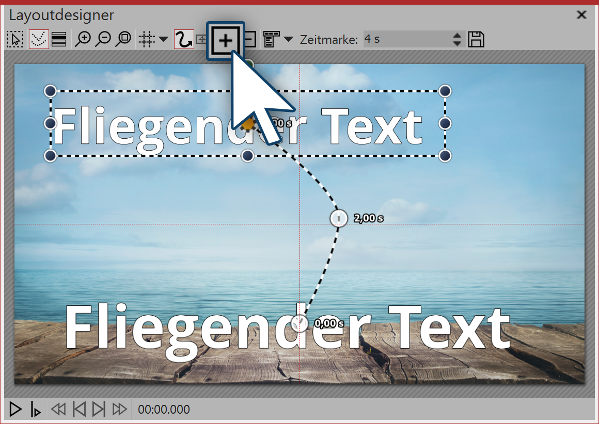The image size is (599, 424).
Task: Click the minus icon to remove a keyframe
Action: click(249, 39)
